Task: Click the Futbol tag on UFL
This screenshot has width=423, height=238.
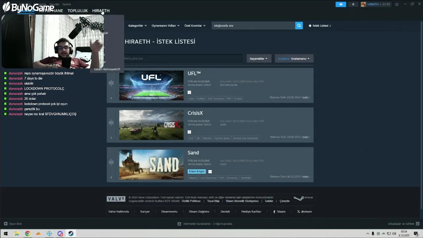Action: 201,99
